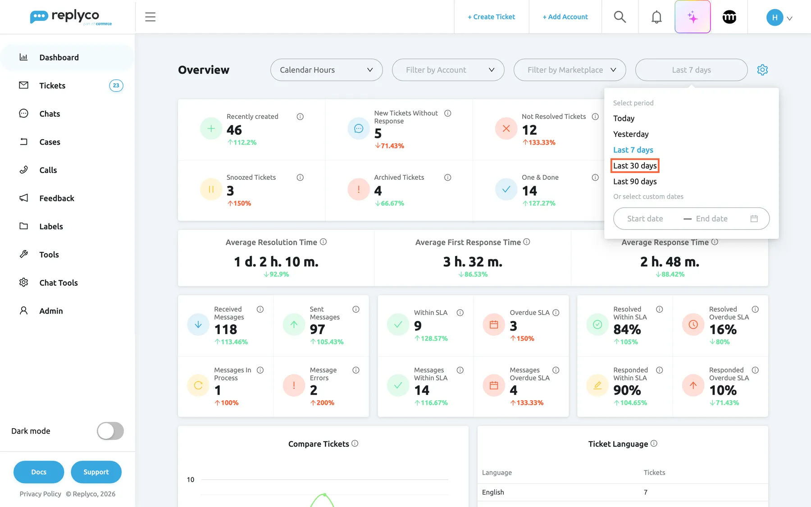Click the search magnifier icon
Image resolution: width=811 pixels, height=507 pixels.
point(620,17)
